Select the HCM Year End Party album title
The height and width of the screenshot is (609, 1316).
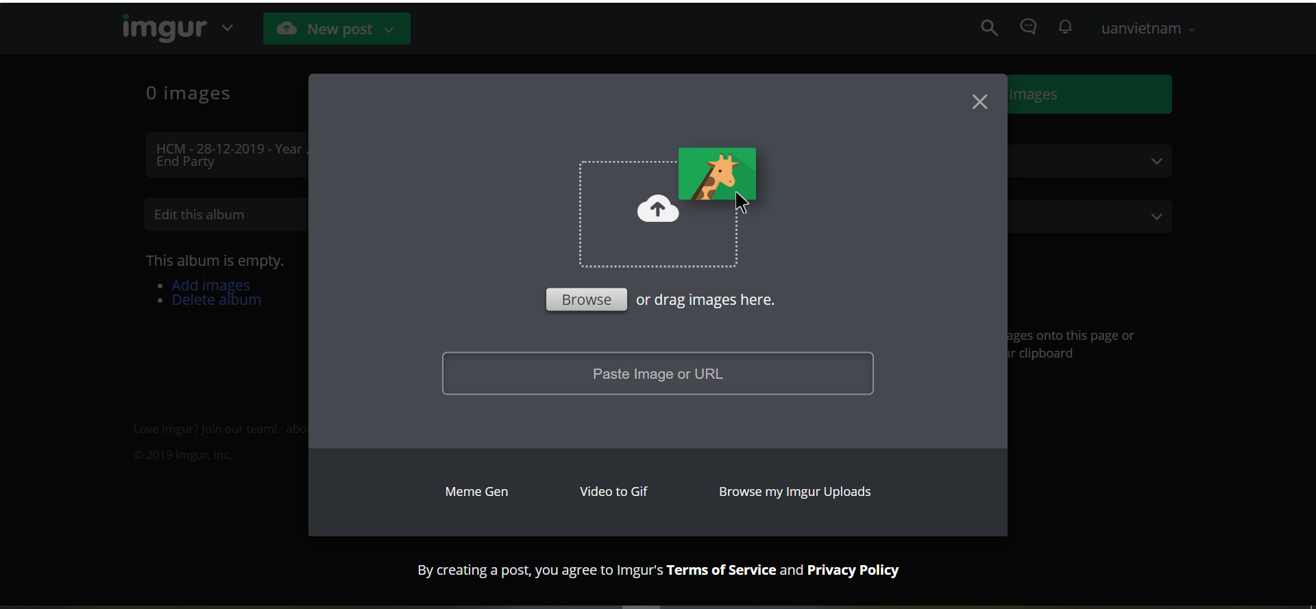pyautogui.click(x=227, y=155)
